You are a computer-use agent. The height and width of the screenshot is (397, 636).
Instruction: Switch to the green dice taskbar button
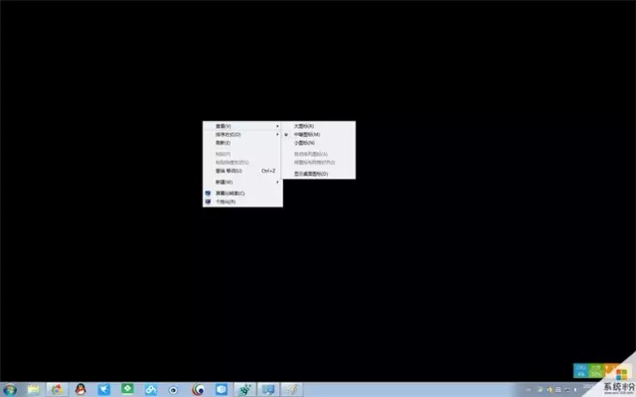(244, 390)
